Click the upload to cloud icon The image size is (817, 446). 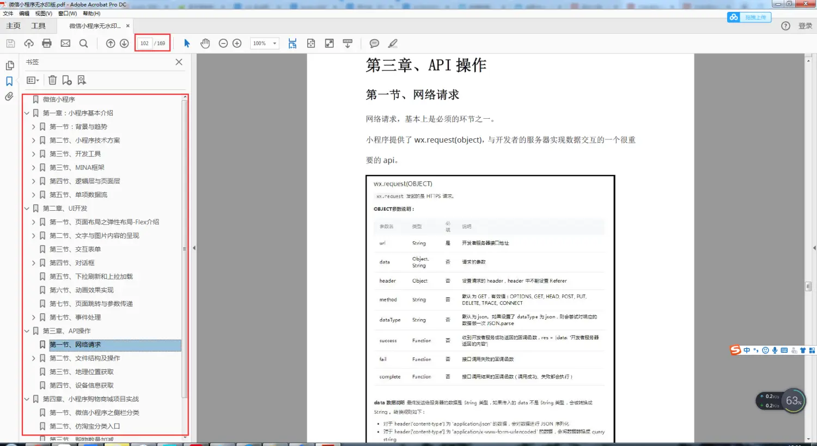29,44
